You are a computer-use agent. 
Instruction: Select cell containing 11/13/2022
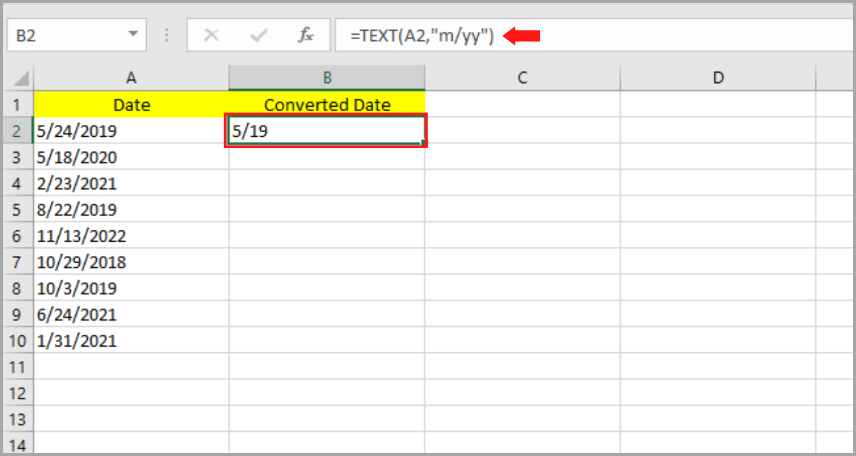[x=131, y=235]
